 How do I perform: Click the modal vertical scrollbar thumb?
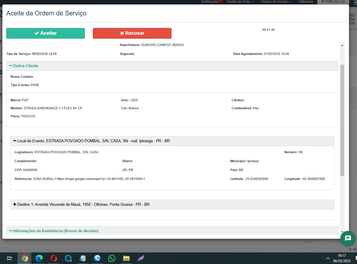[x=342, y=120]
